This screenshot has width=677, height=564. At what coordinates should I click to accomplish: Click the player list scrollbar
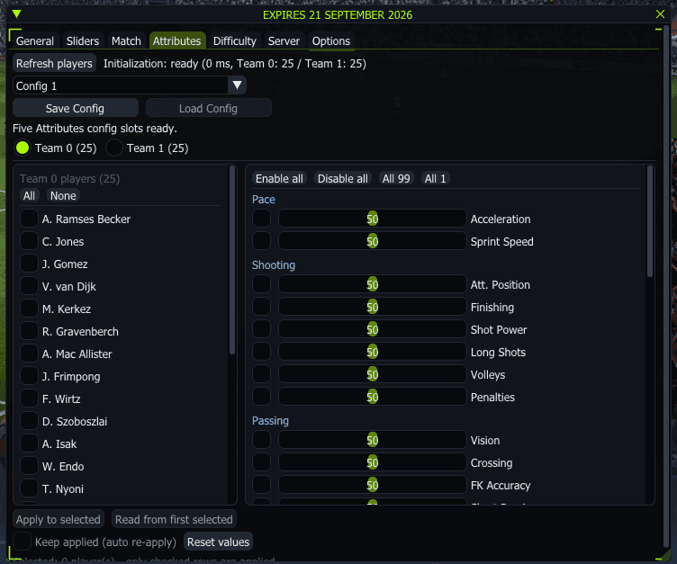232,260
